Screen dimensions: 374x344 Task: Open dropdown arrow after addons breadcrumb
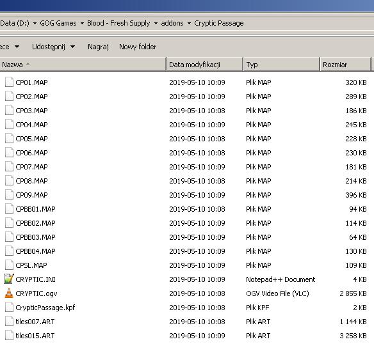189,24
